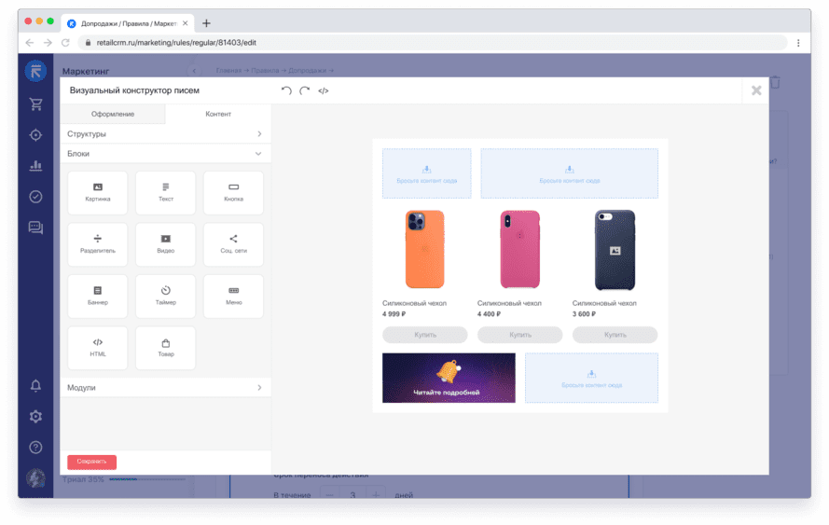The width and height of the screenshot is (829, 525).
Task: Click Купить under the pink case
Action: [x=519, y=335]
